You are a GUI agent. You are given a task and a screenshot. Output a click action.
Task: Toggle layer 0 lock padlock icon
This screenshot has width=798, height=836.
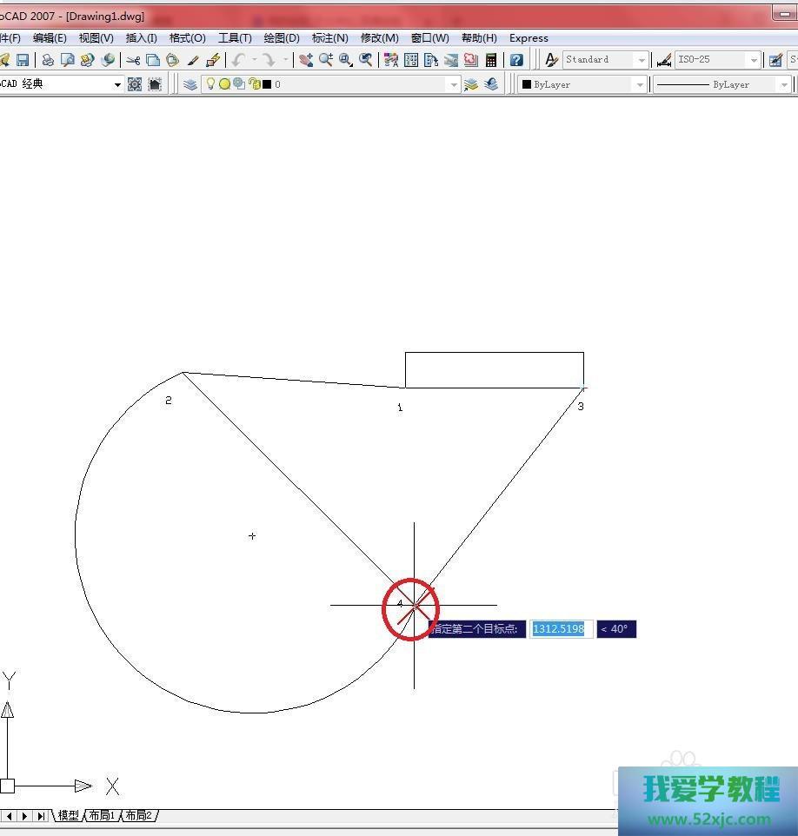coord(253,84)
